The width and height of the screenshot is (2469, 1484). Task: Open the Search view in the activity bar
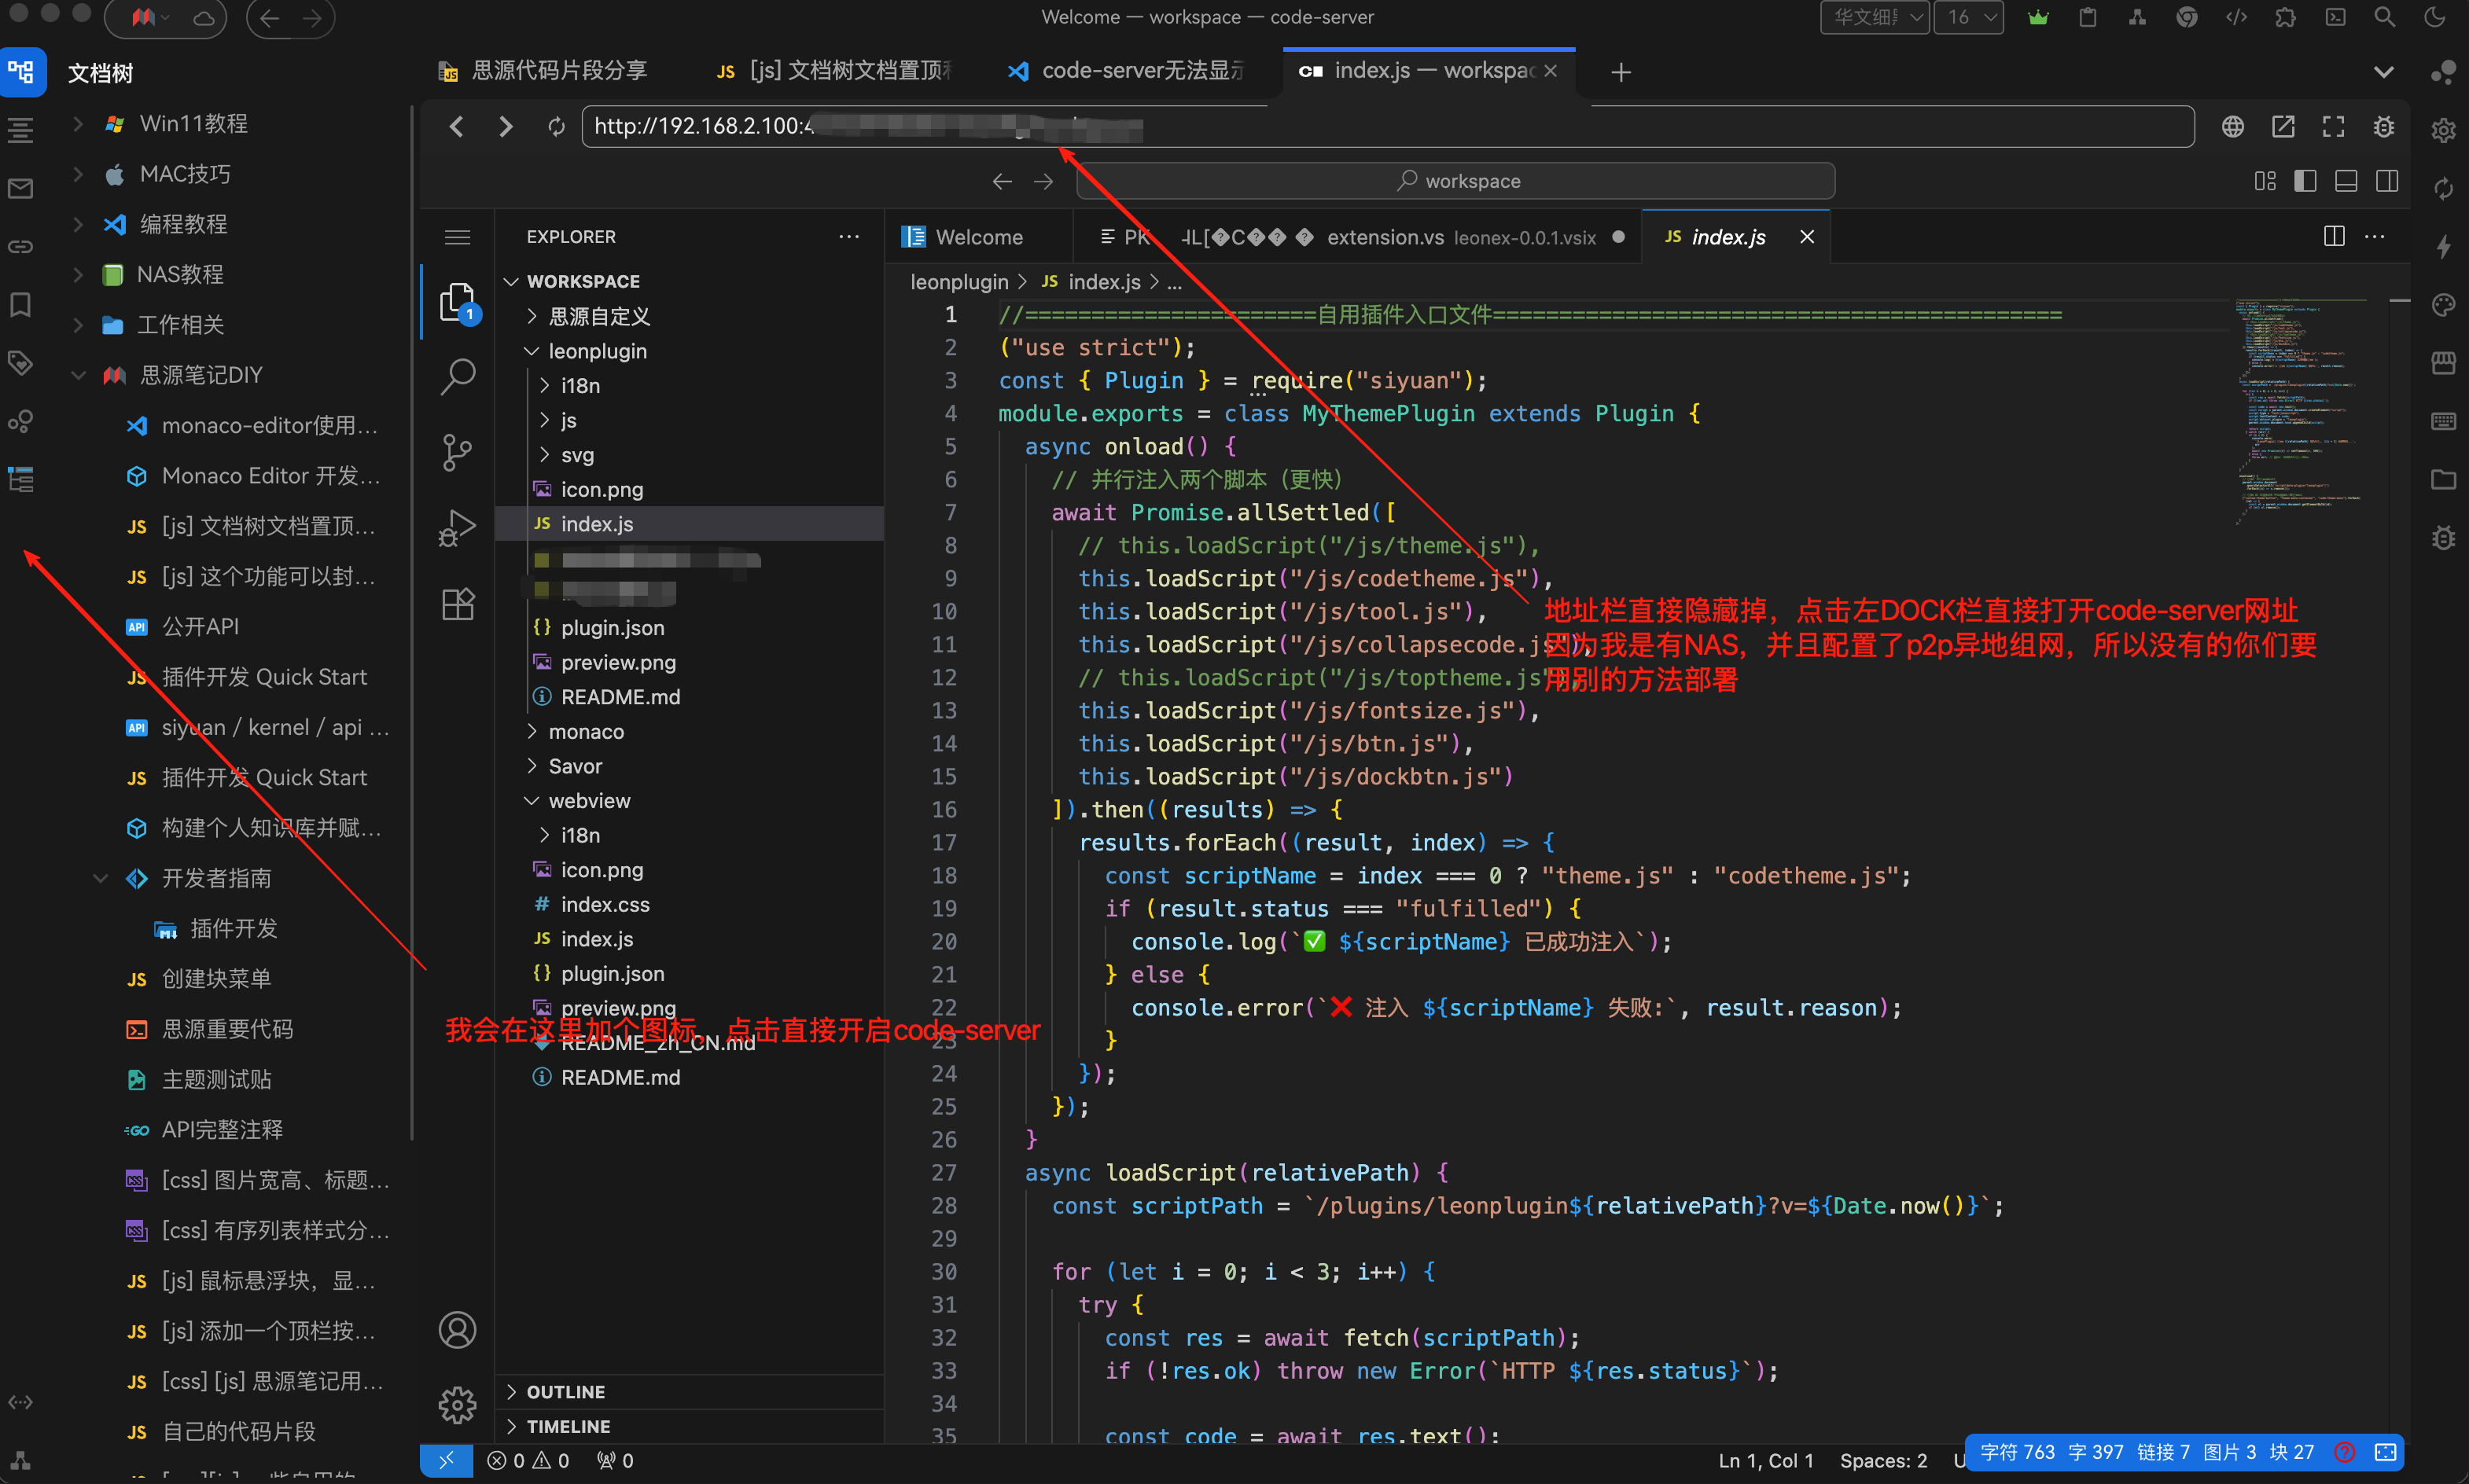(457, 377)
